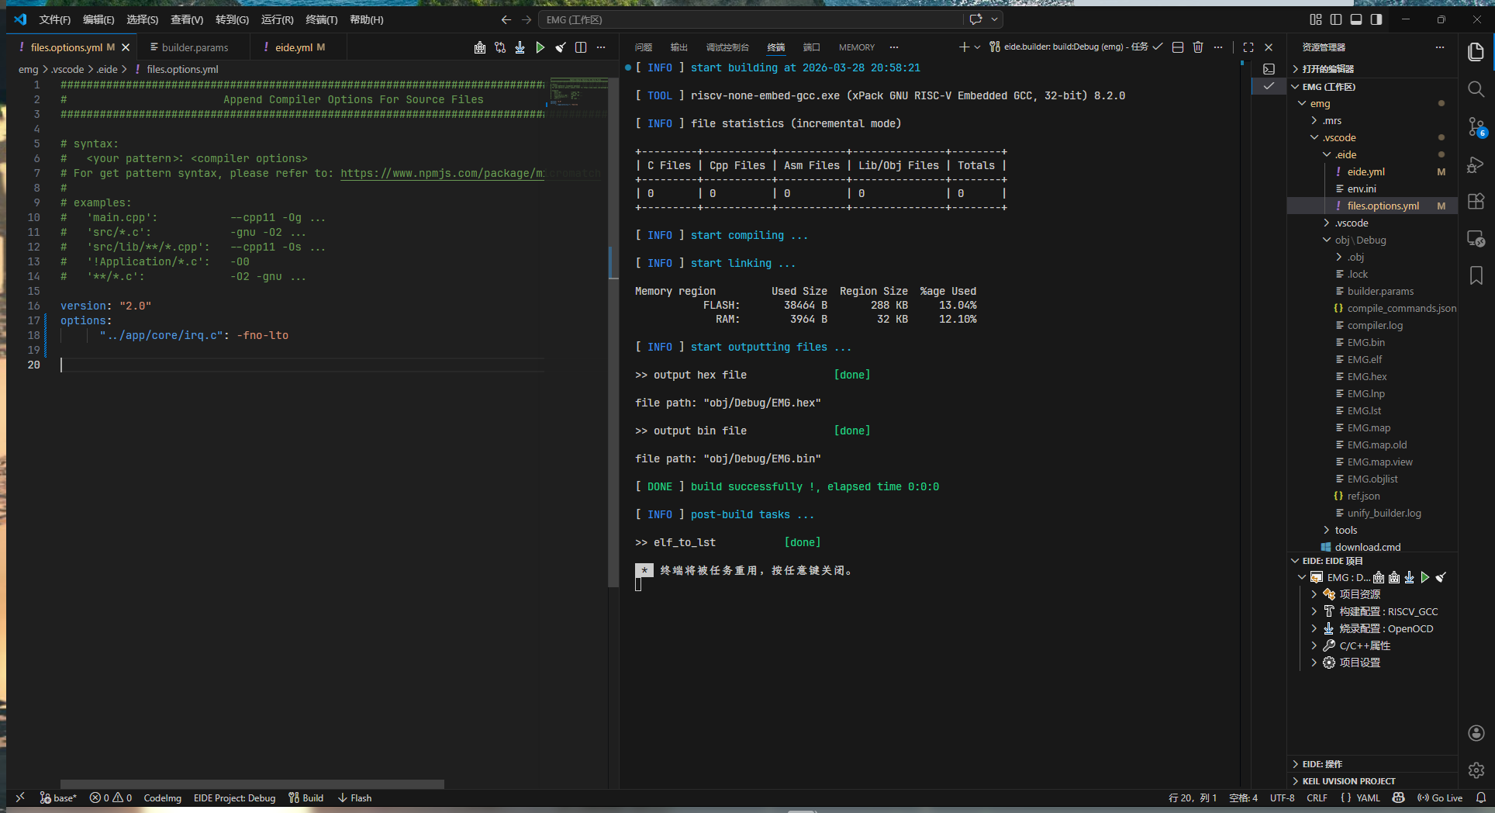
Task: Expand the 构建配置 : RISCV_GCC node
Action: point(1314,611)
